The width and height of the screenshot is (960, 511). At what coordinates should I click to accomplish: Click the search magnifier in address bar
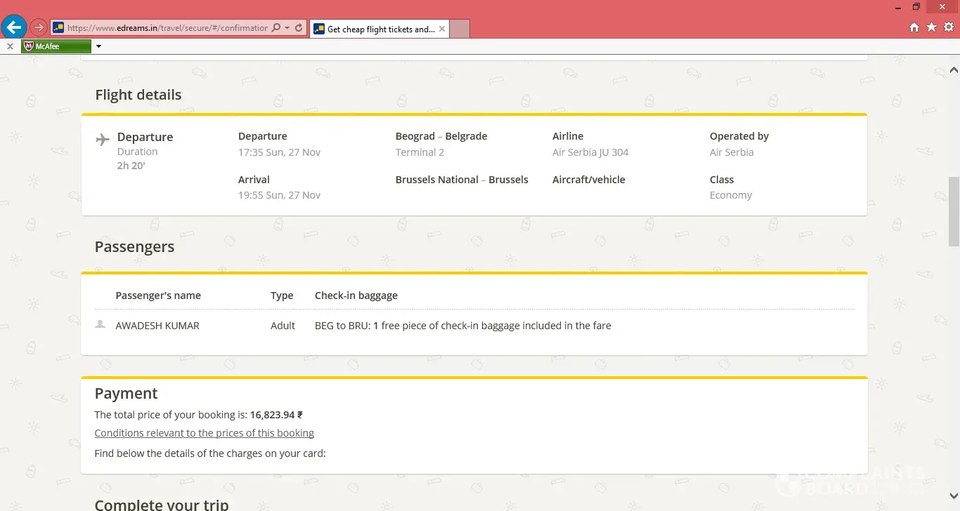(x=275, y=28)
